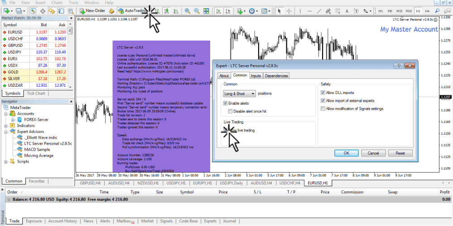Image resolution: width=453 pixels, height=226 pixels.
Task: Toggle chart Auto Scroll icon
Action: [219, 11]
